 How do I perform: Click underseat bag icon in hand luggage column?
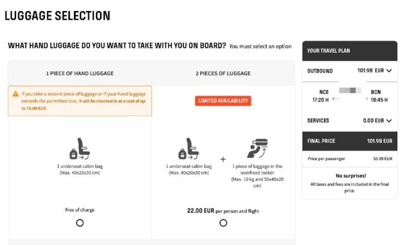(x=79, y=149)
